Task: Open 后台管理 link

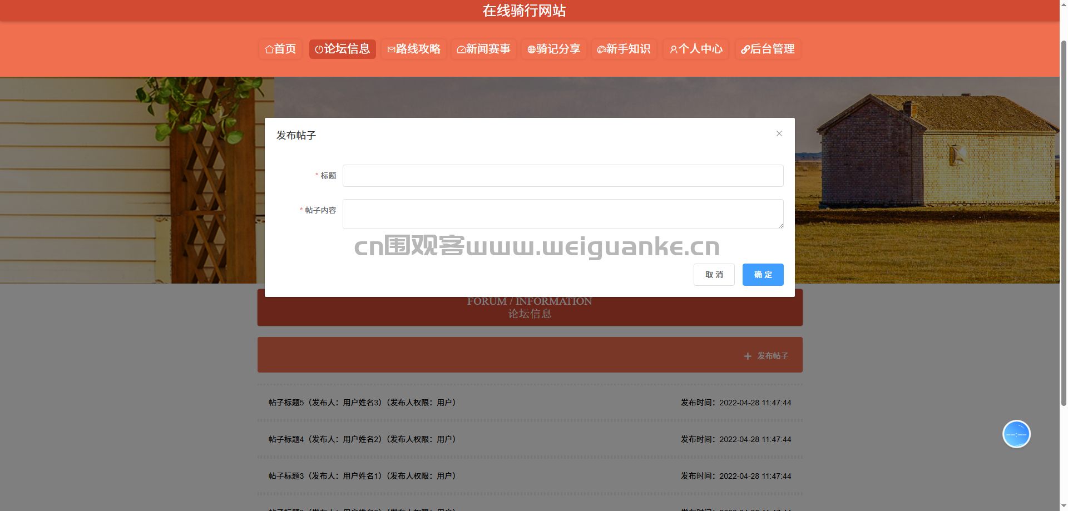Action: [x=768, y=49]
